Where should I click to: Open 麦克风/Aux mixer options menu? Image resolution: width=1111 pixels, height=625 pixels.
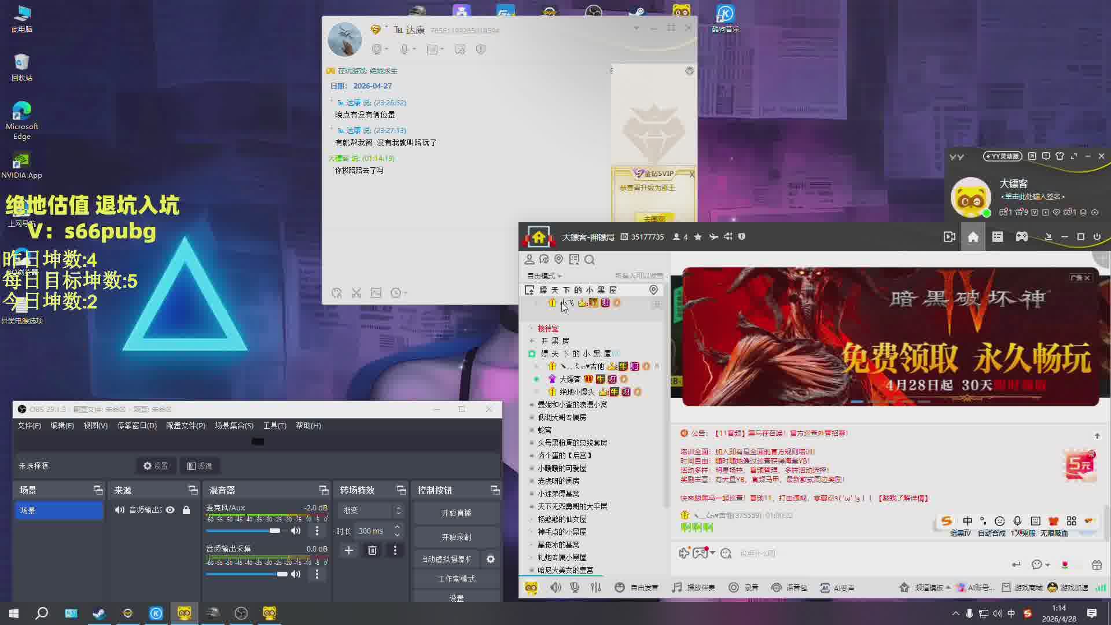click(317, 531)
